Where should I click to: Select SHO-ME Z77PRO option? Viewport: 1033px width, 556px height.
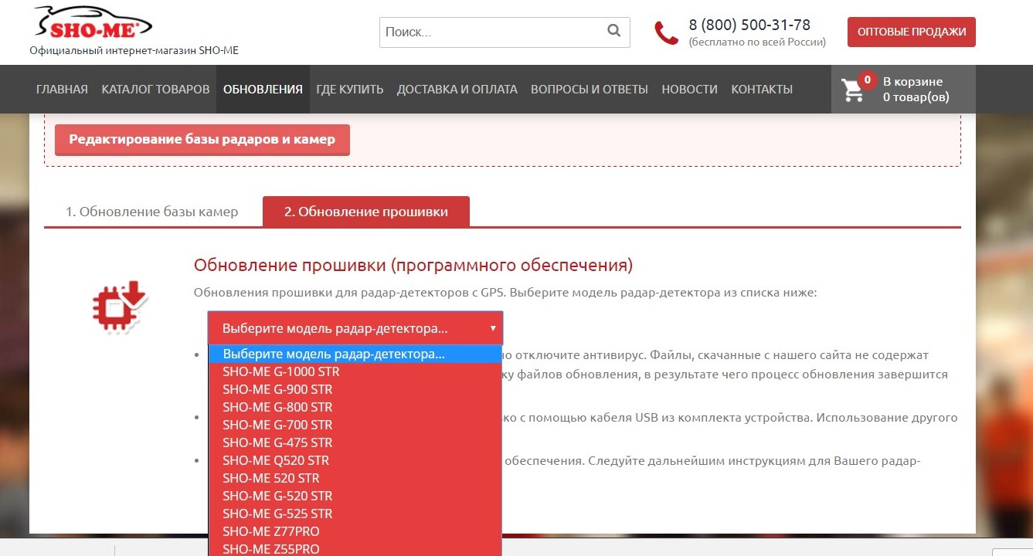point(355,531)
